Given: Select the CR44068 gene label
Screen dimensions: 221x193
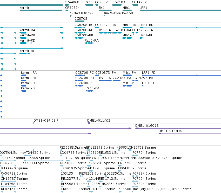Looking at the screenshot, I should [72, 2].
